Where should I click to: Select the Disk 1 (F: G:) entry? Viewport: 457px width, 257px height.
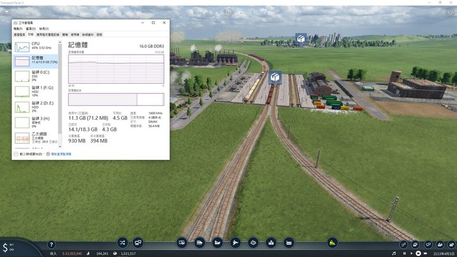36,92
